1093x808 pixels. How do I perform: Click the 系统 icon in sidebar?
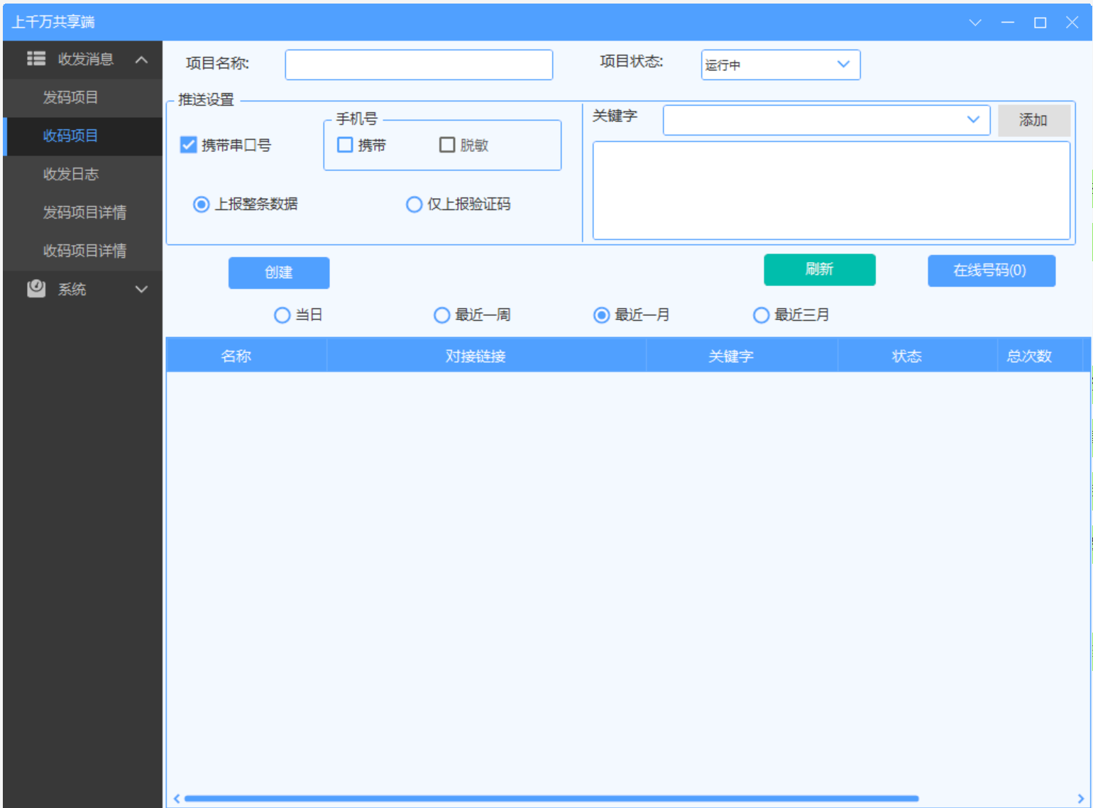click(36, 289)
